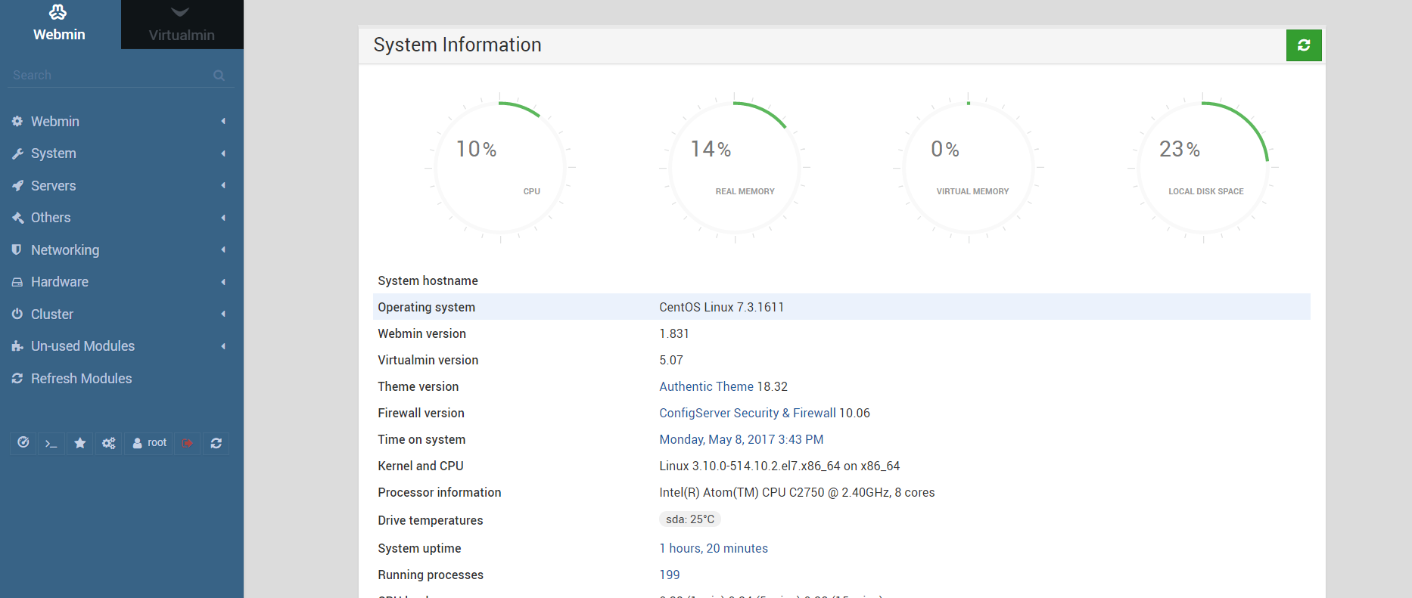Open the dashboard speedometer icon
This screenshot has height=598, width=1412.
(x=23, y=443)
